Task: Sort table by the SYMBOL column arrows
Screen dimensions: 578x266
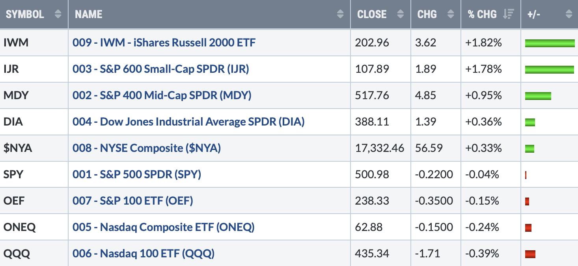Action: [58, 15]
